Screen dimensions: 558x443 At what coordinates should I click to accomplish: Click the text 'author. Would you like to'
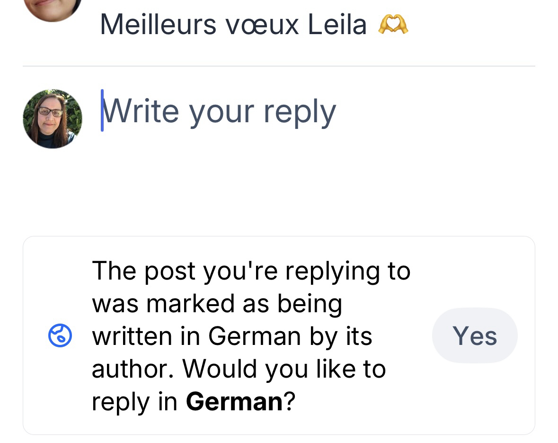click(239, 369)
